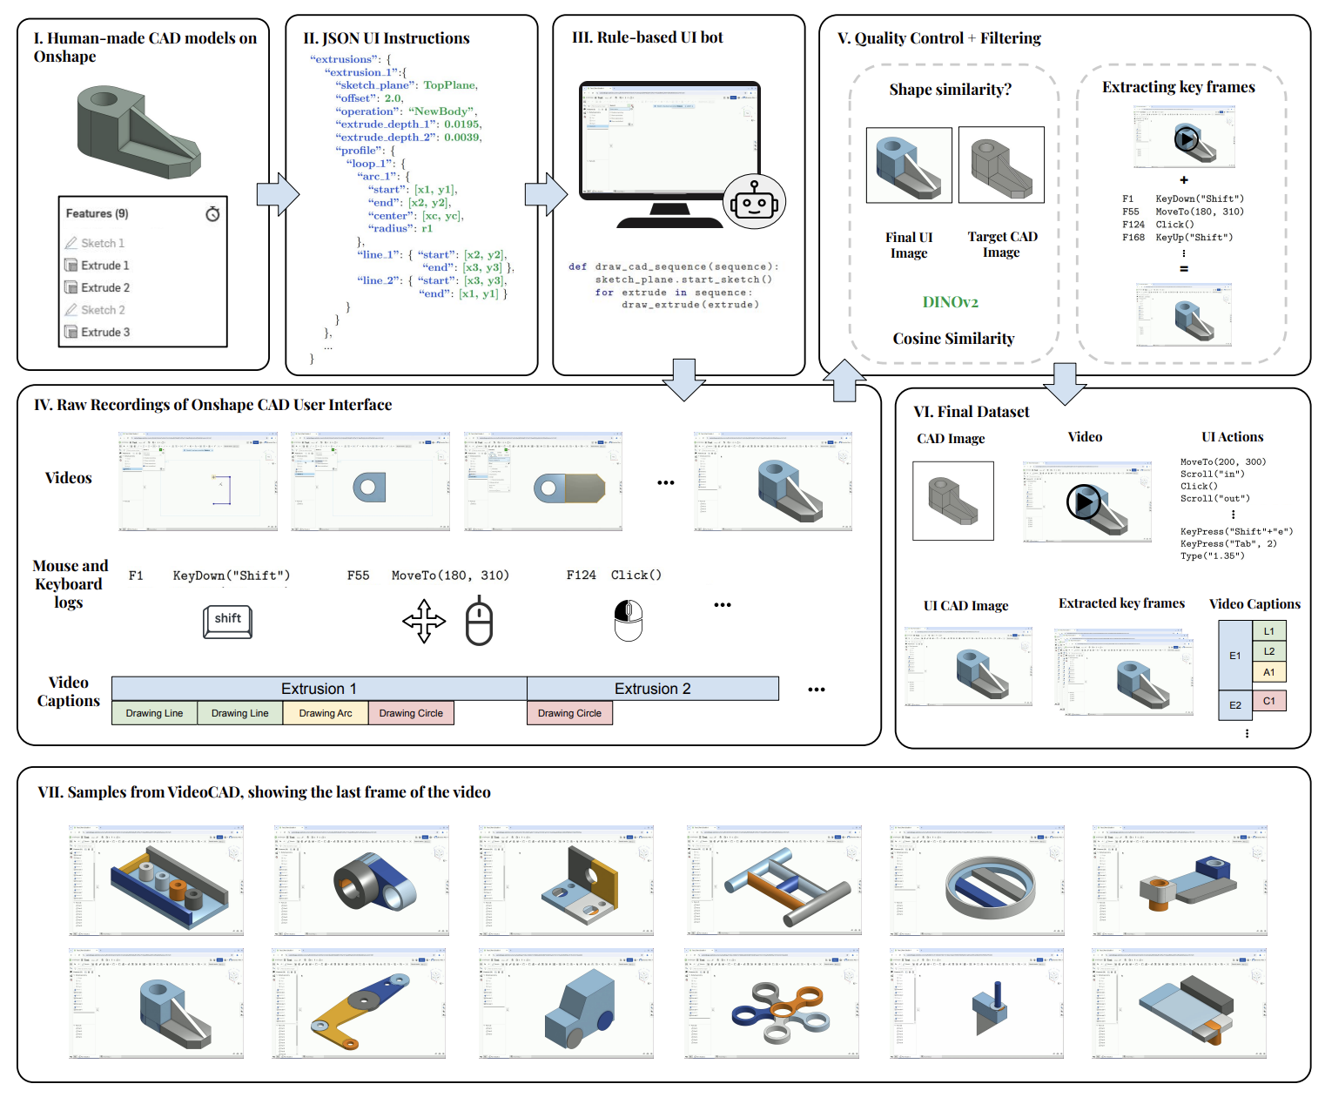Open the Target CAD Image thumbnail
The width and height of the screenshot is (1325, 1104).
pyautogui.click(x=1001, y=165)
